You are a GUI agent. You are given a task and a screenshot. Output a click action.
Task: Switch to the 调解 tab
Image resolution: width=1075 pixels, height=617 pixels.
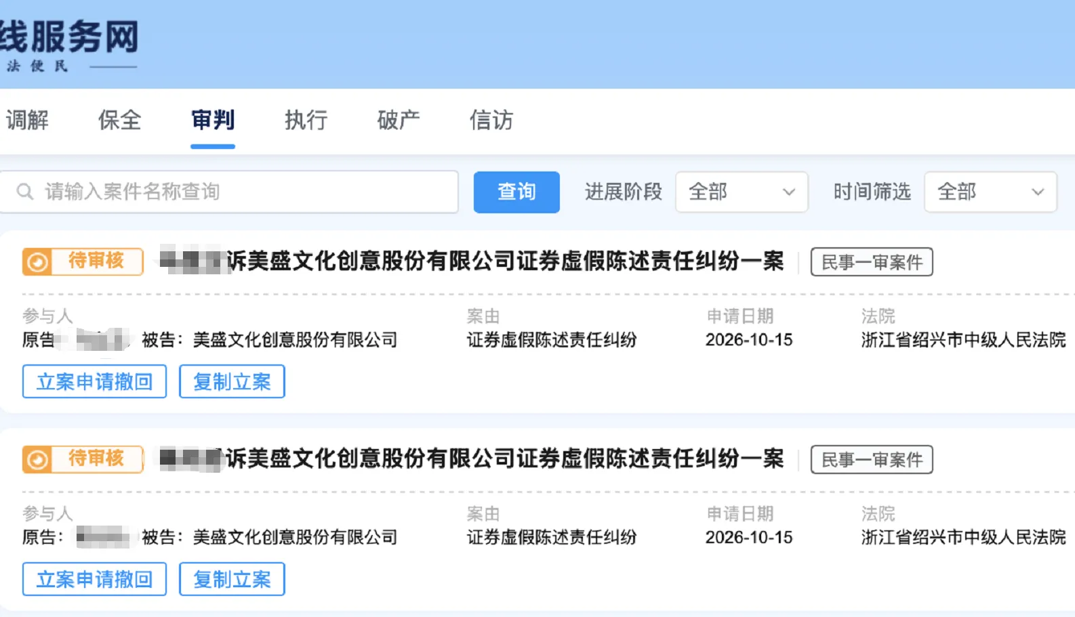pos(27,120)
